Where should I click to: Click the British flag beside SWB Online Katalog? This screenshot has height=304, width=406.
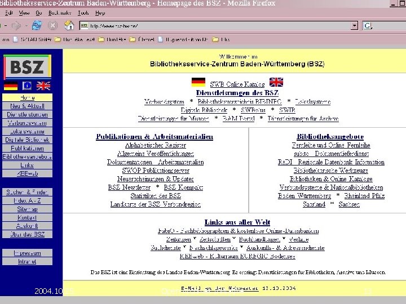(x=276, y=82)
